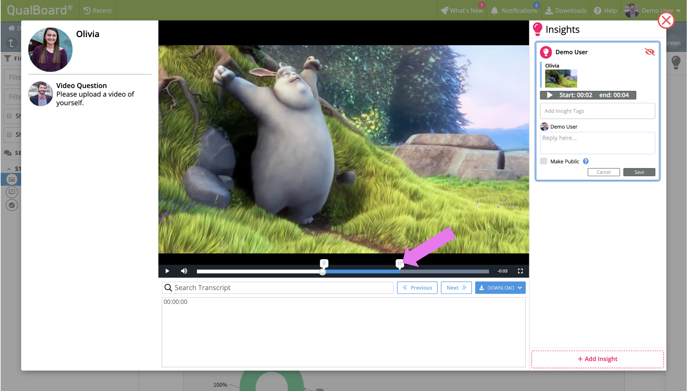Click the Add Insight Tags field
The height and width of the screenshot is (391, 688).
click(597, 111)
